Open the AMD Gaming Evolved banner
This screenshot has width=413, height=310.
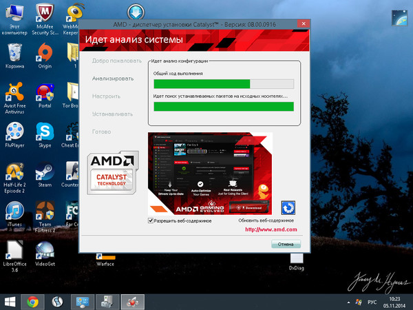pyautogui.click(x=210, y=174)
